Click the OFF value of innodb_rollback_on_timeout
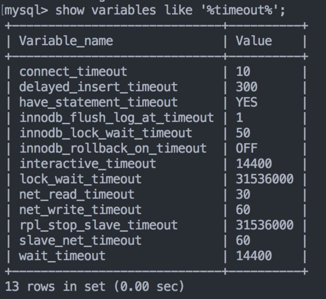The height and width of the screenshot is (299, 326). coord(247,148)
